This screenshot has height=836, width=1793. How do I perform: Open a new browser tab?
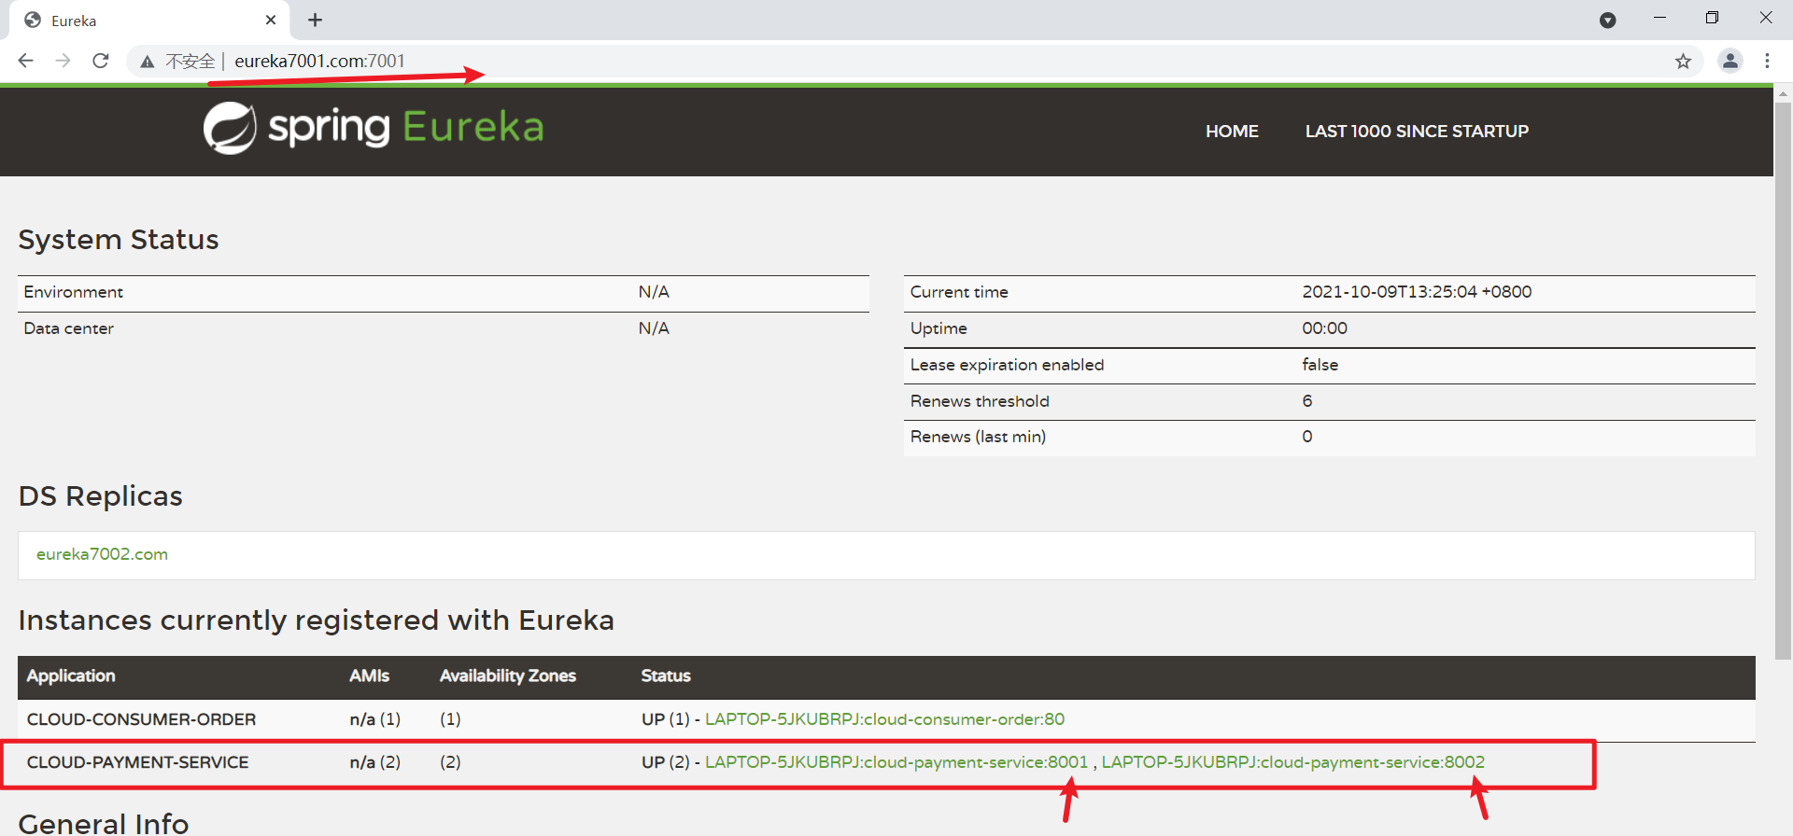point(316,20)
